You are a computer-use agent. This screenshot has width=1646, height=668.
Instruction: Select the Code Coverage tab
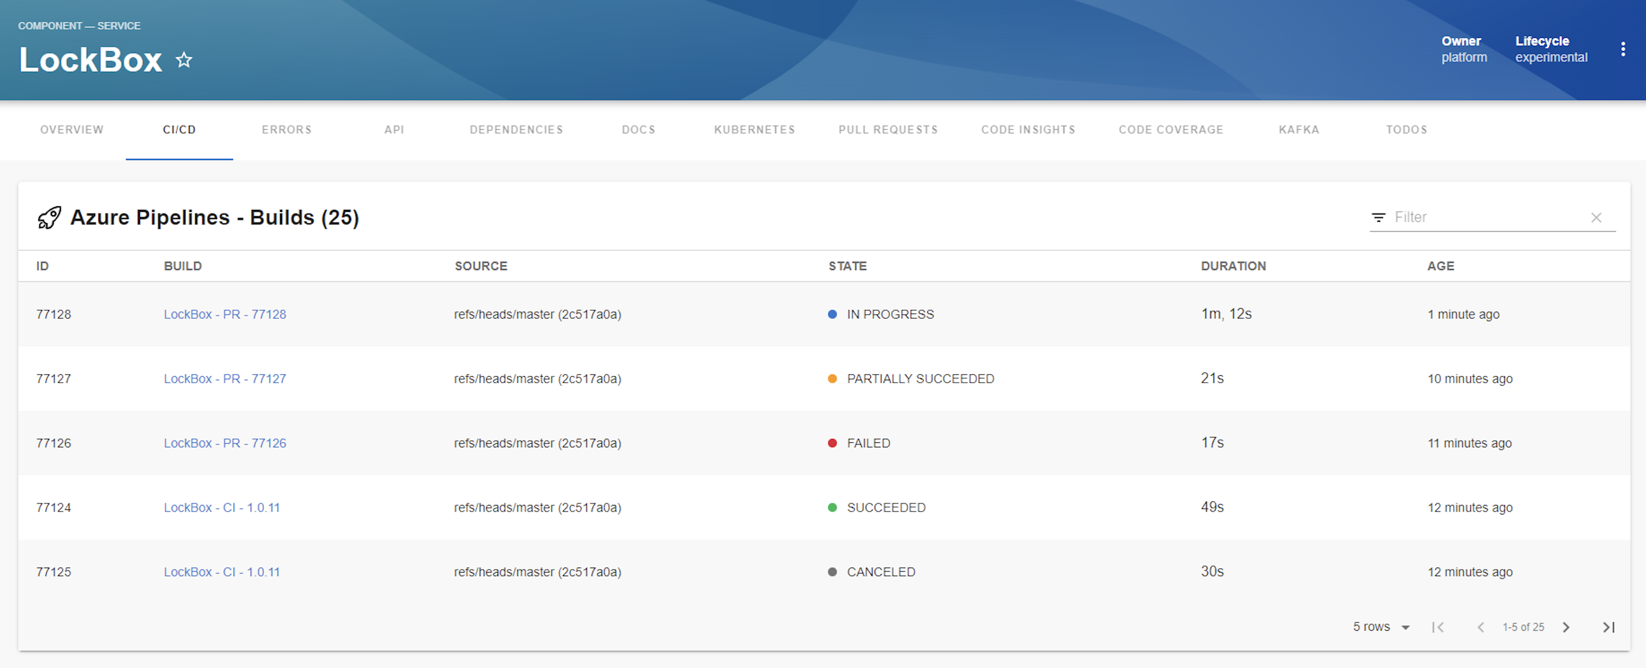point(1171,130)
